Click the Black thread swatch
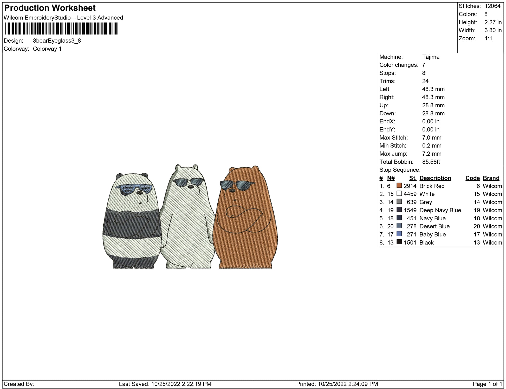 click(399, 242)
